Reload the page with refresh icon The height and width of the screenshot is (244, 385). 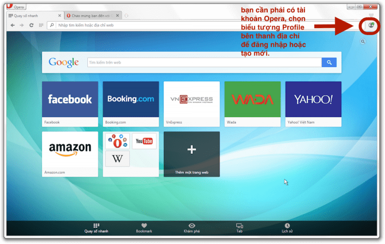[x=31, y=25]
